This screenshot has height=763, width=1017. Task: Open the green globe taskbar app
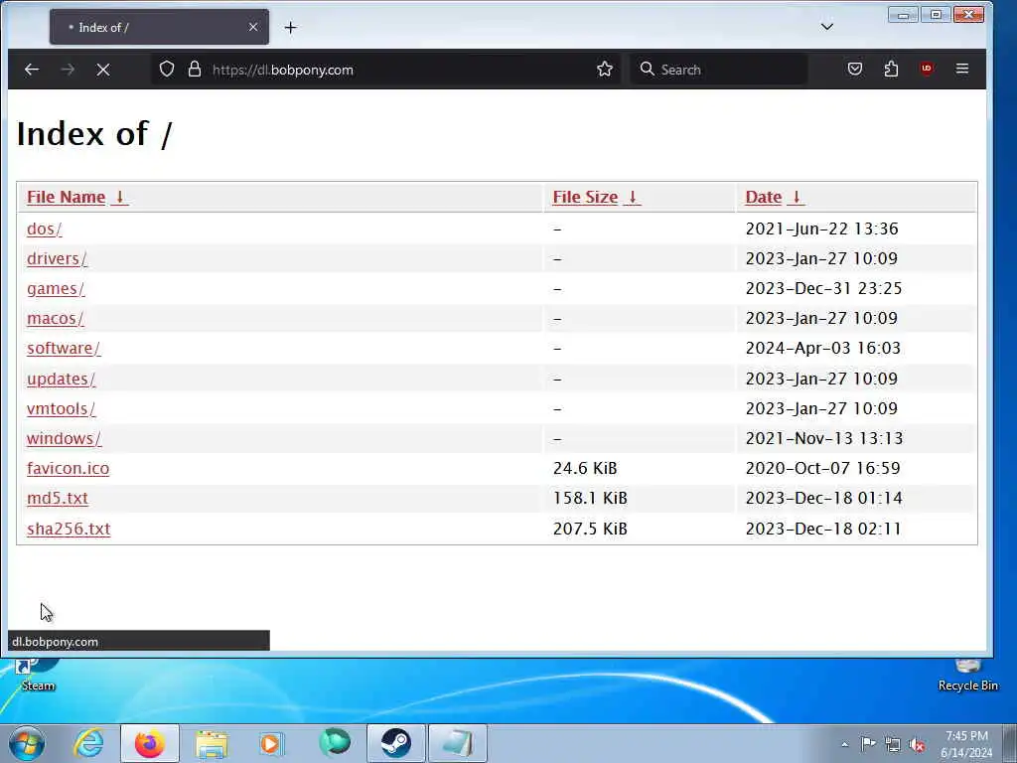coord(334,743)
